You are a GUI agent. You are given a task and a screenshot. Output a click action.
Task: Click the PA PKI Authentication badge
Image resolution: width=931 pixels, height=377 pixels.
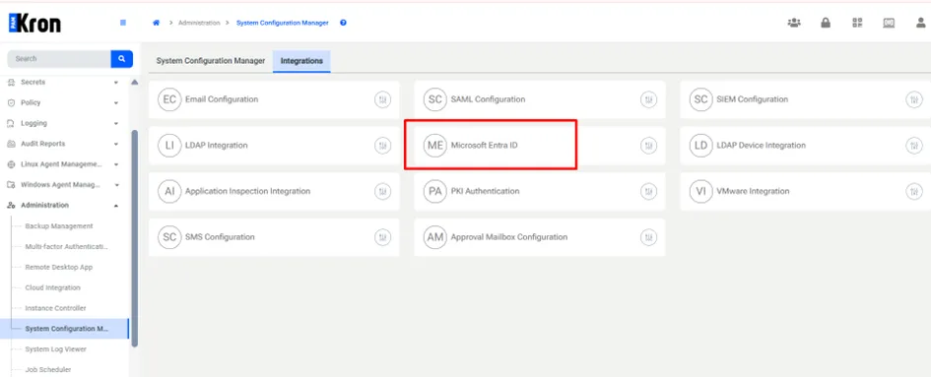(x=435, y=191)
